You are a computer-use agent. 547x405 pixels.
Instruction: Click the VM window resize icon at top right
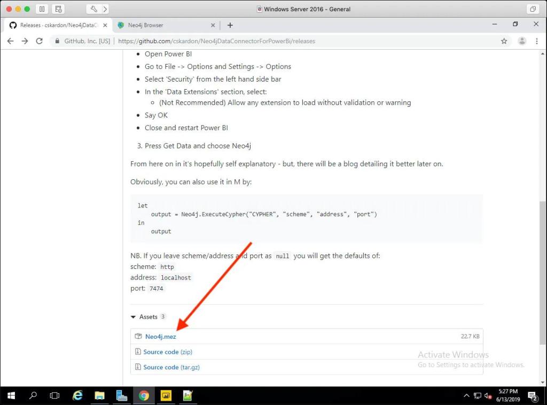tap(533, 9)
